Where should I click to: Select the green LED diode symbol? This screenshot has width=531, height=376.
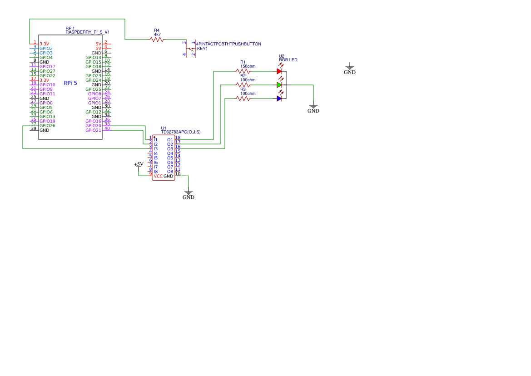tap(279, 85)
